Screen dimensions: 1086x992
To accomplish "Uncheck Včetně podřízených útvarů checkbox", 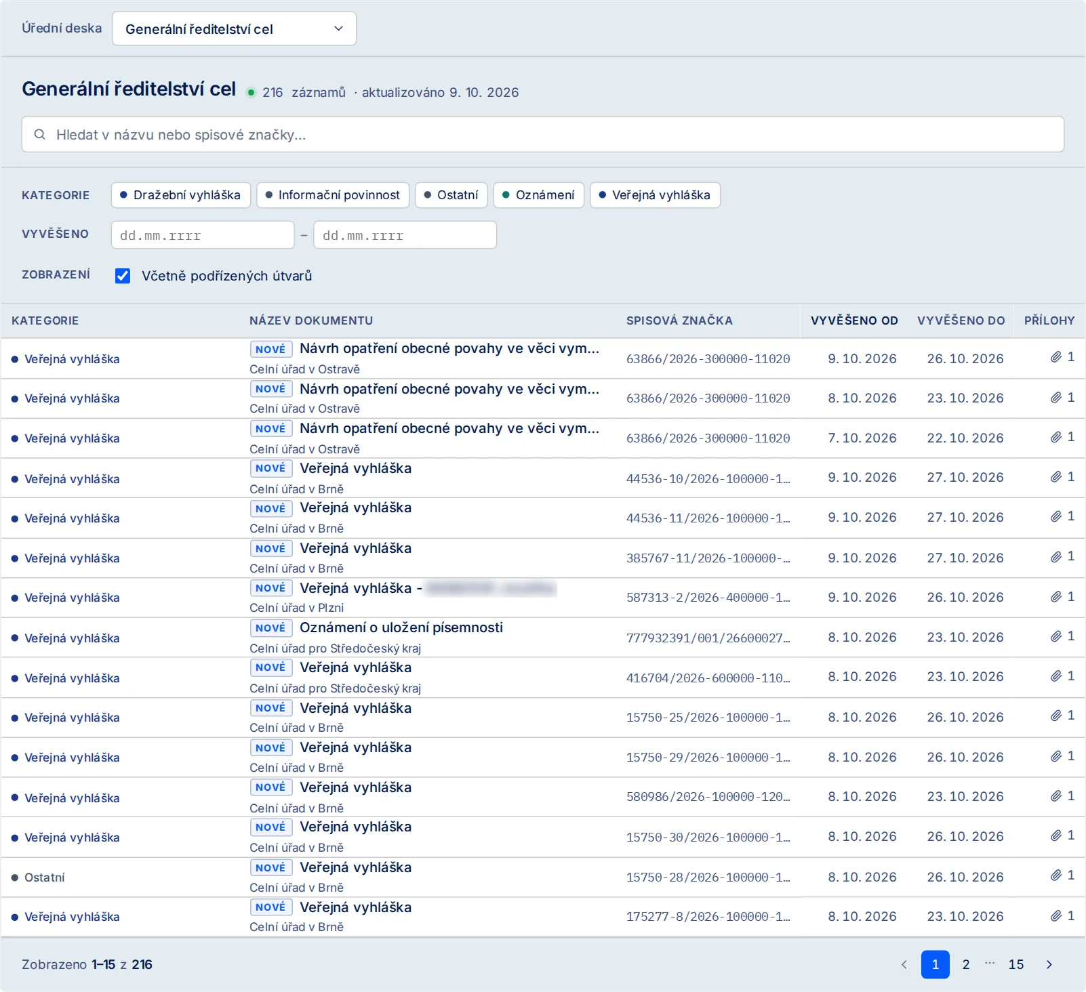I will pos(123,276).
